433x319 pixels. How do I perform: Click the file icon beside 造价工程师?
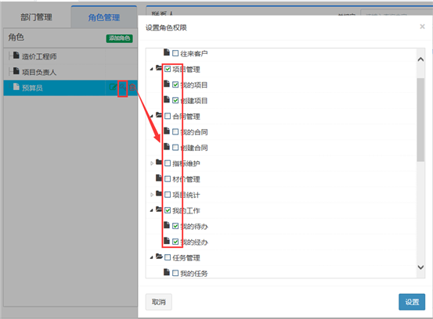coord(16,56)
